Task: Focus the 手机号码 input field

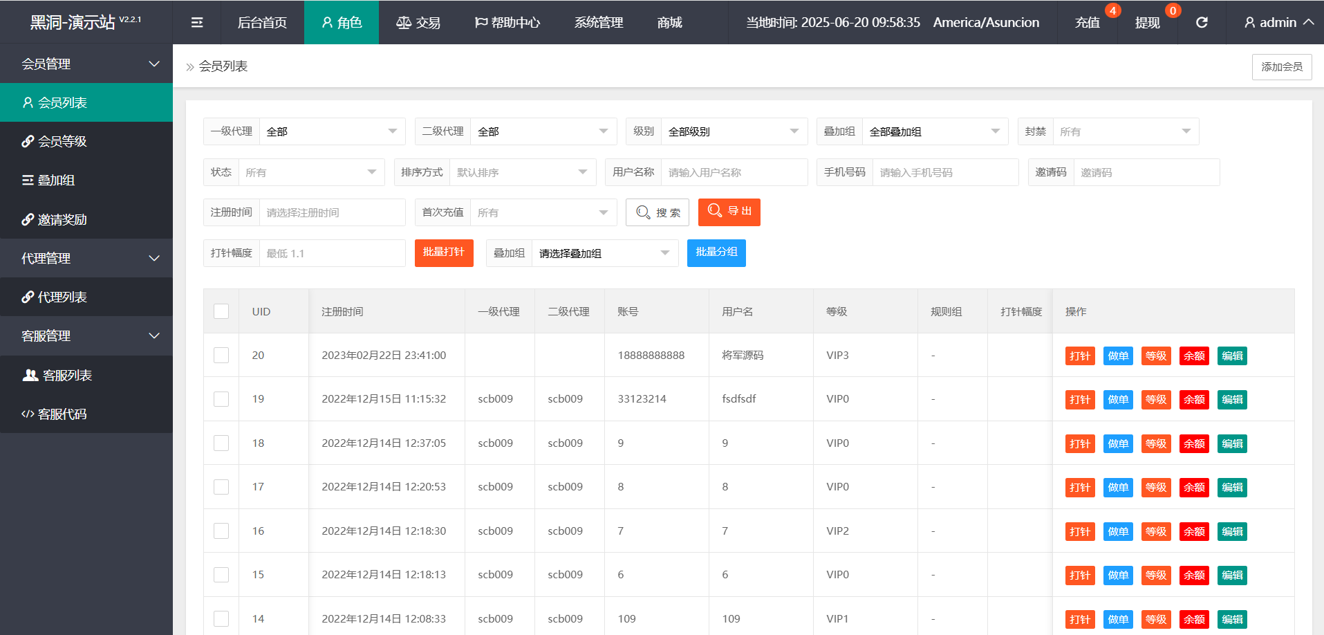Action: point(946,172)
